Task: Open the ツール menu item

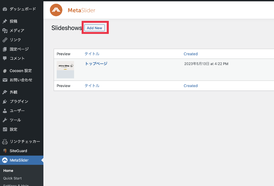Action: 15,120
